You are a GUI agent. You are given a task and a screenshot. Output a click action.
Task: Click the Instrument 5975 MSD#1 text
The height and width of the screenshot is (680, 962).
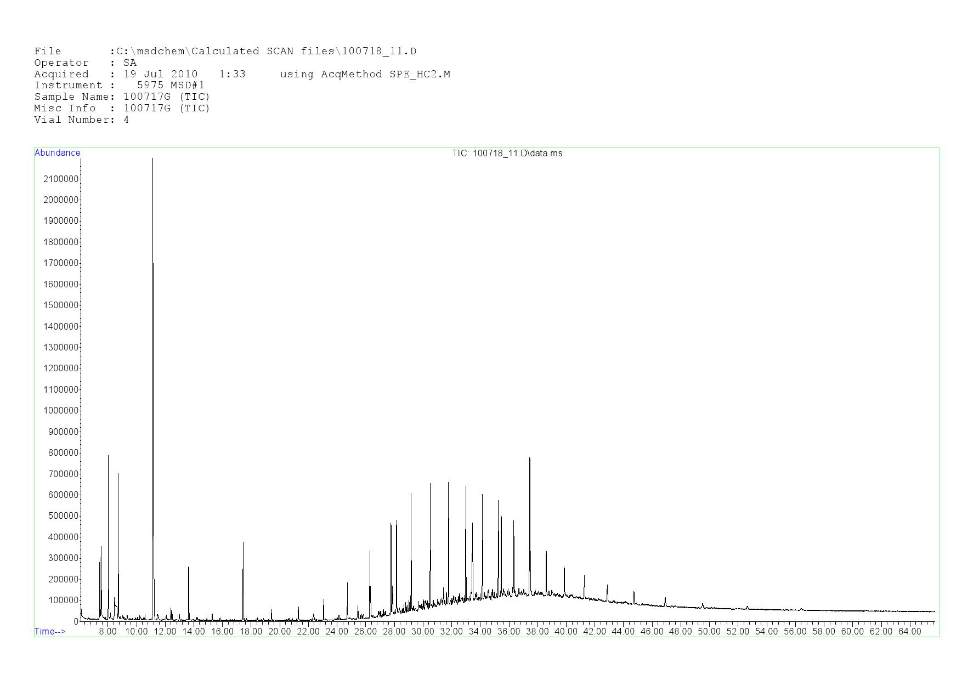[119, 86]
